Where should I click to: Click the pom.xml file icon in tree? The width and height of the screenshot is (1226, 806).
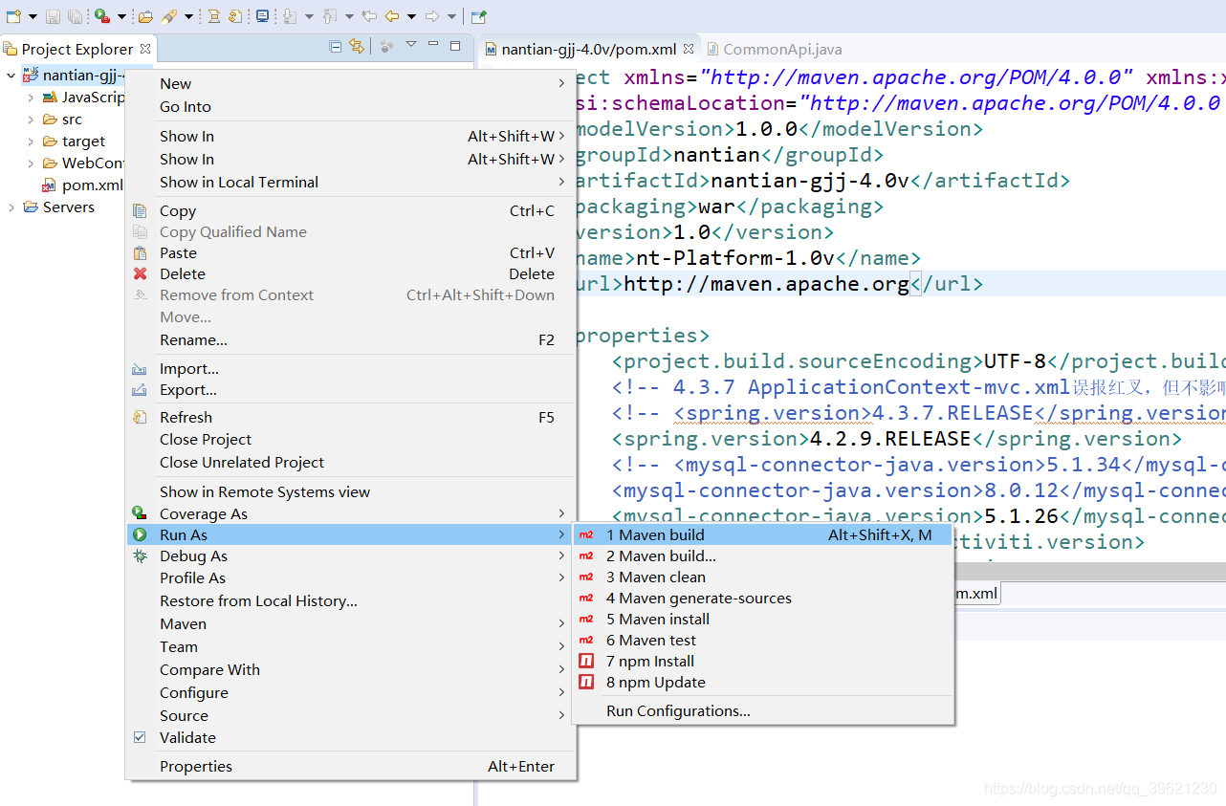[x=49, y=185]
